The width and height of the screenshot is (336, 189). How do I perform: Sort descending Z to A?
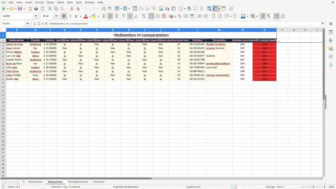[x=147, y=9]
